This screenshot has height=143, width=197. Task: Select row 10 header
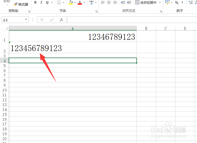tap(4, 90)
